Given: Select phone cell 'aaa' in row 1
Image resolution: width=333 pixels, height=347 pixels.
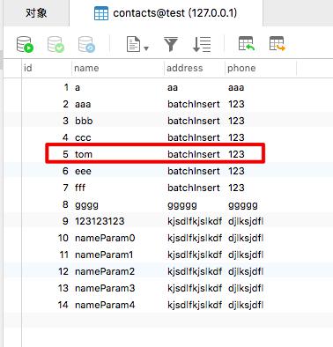Looking at the screenshot, I should pos(236,87).
